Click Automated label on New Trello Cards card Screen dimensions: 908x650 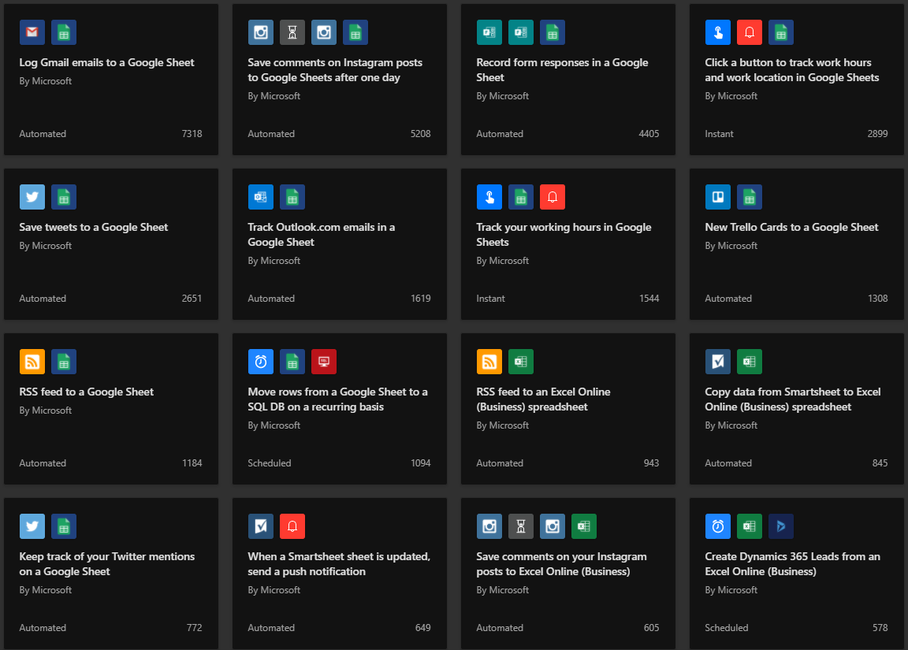tap(728, 299)
